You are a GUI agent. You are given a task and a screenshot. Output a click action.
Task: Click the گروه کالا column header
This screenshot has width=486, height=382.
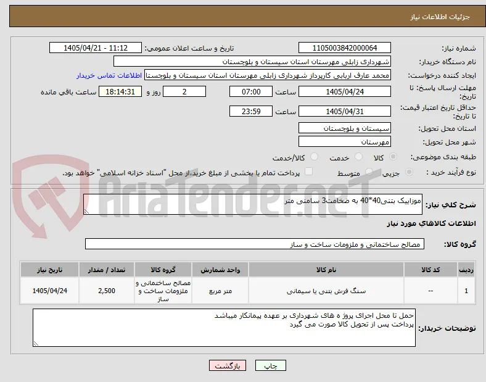click(x=163, y=270)
